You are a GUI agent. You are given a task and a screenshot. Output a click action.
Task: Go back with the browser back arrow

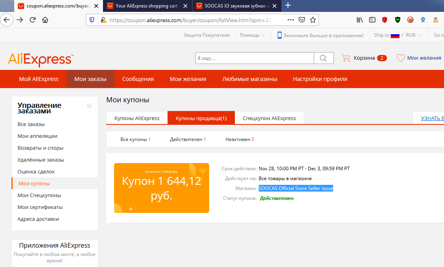7,20
